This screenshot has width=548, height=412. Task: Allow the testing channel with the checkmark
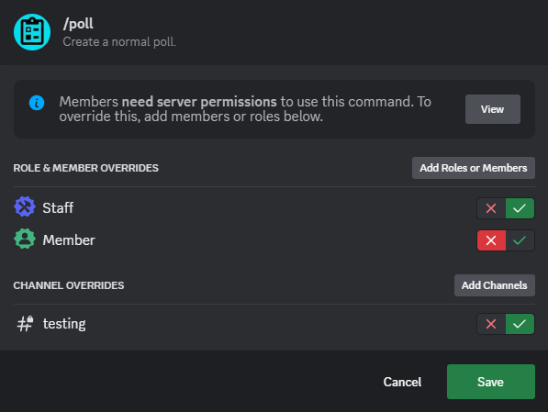[x=520, y=324]
